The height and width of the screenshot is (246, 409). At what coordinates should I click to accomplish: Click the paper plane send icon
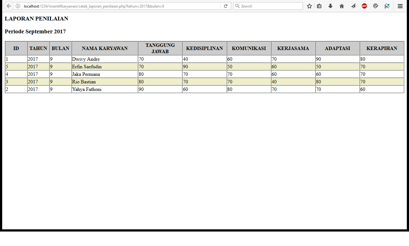(353, 6)
